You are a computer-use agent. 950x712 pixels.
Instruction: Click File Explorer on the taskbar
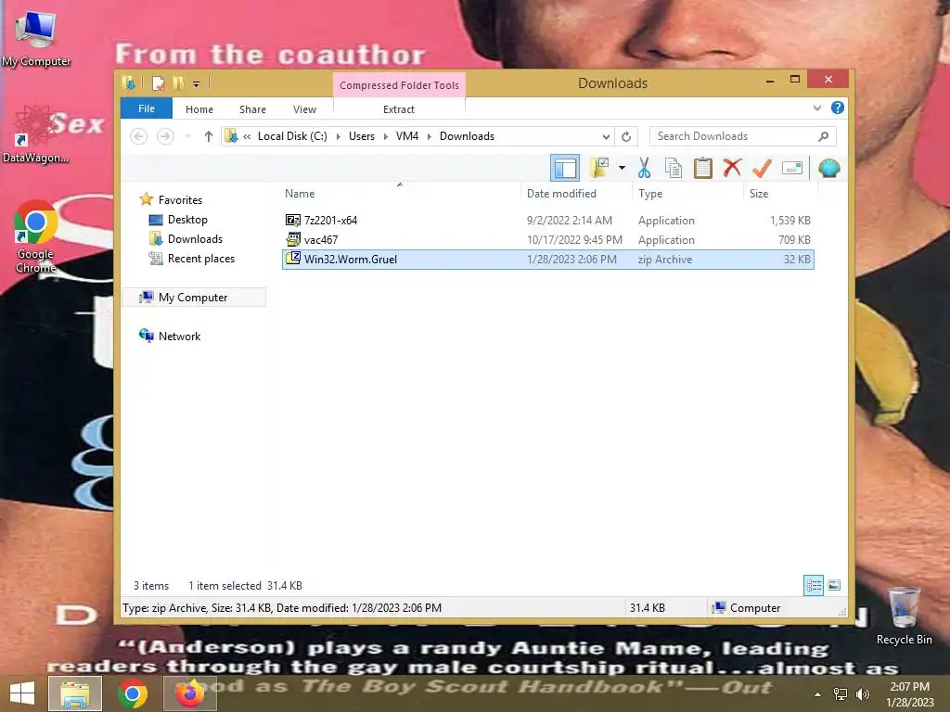tap(75, 693)
